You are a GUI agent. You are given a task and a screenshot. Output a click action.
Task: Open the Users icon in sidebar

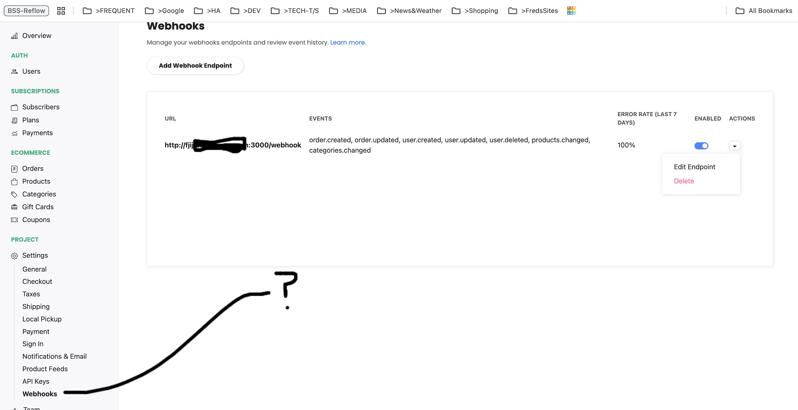tap(14, 72)
